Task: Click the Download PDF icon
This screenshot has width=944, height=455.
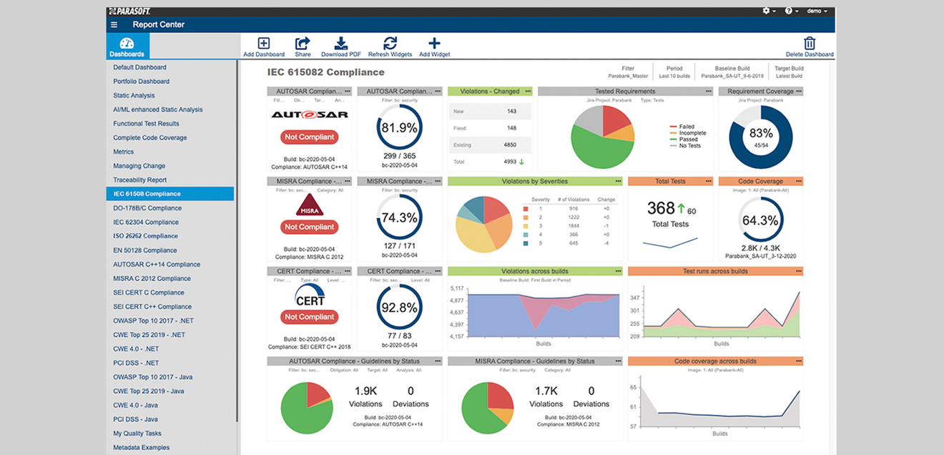Action: coord(341,44)
